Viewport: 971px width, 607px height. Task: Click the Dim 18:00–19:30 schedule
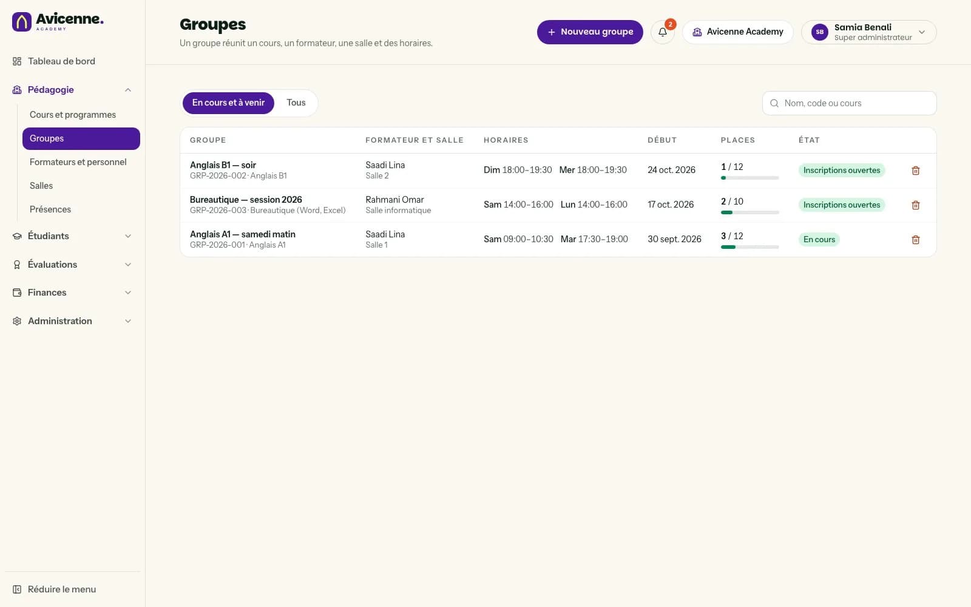click(518, 170)
